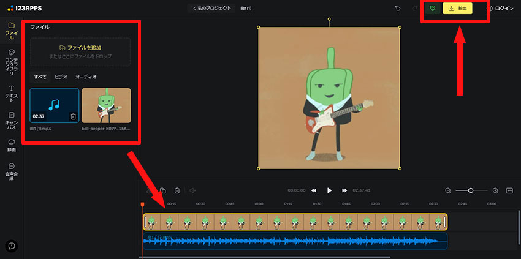Click the fast-forward playback button
Image resolution: width=521 pixels, height=259 pixels.
point(344,190)
